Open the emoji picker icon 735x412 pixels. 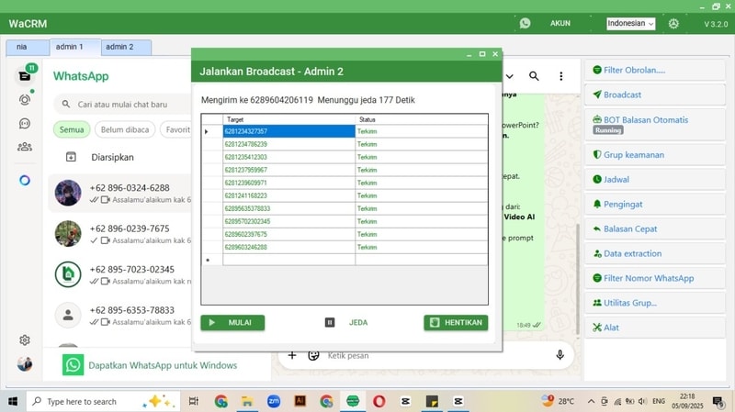313,355
